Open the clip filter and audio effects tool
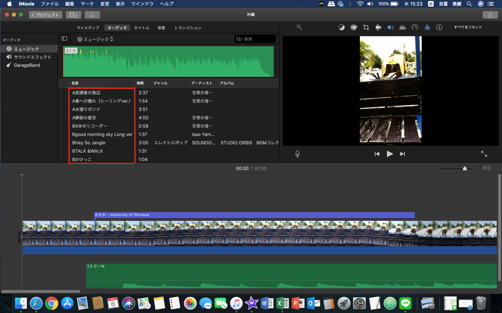Viewport: 502px width, 313px height. click(x=427, y=27)
